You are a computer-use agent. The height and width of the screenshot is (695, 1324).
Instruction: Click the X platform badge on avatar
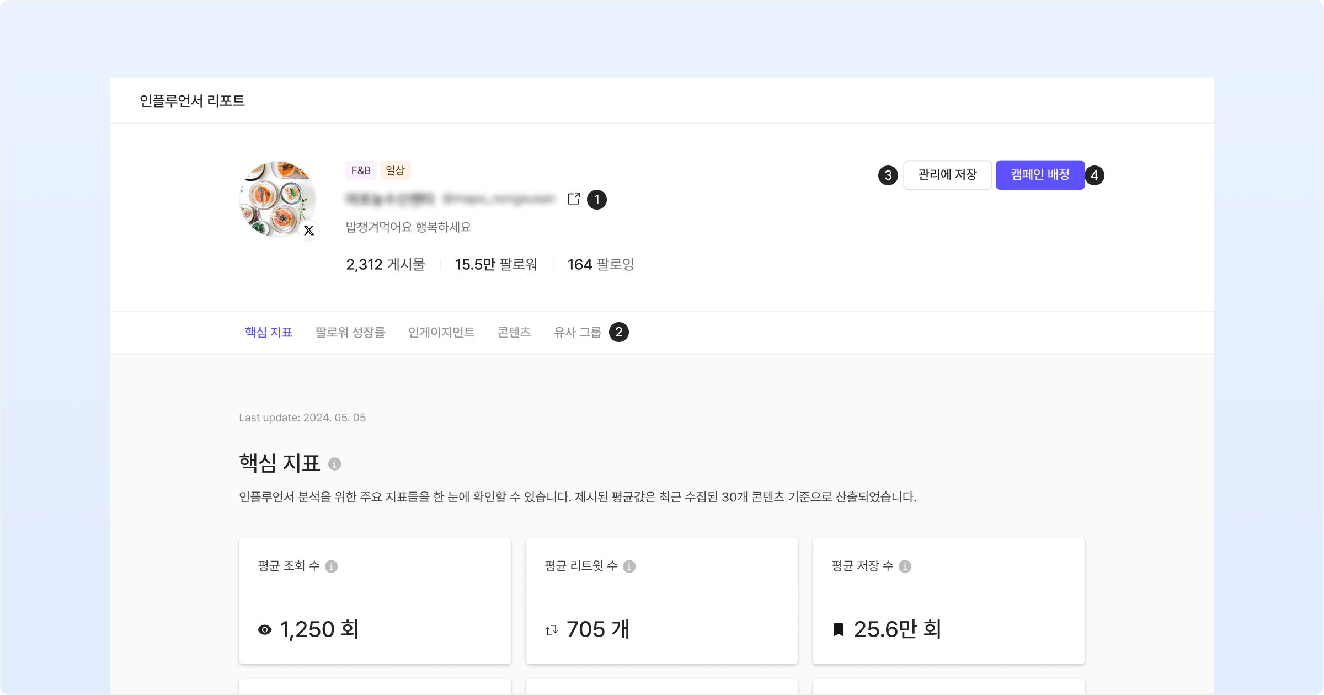click(x=309, y=231)
